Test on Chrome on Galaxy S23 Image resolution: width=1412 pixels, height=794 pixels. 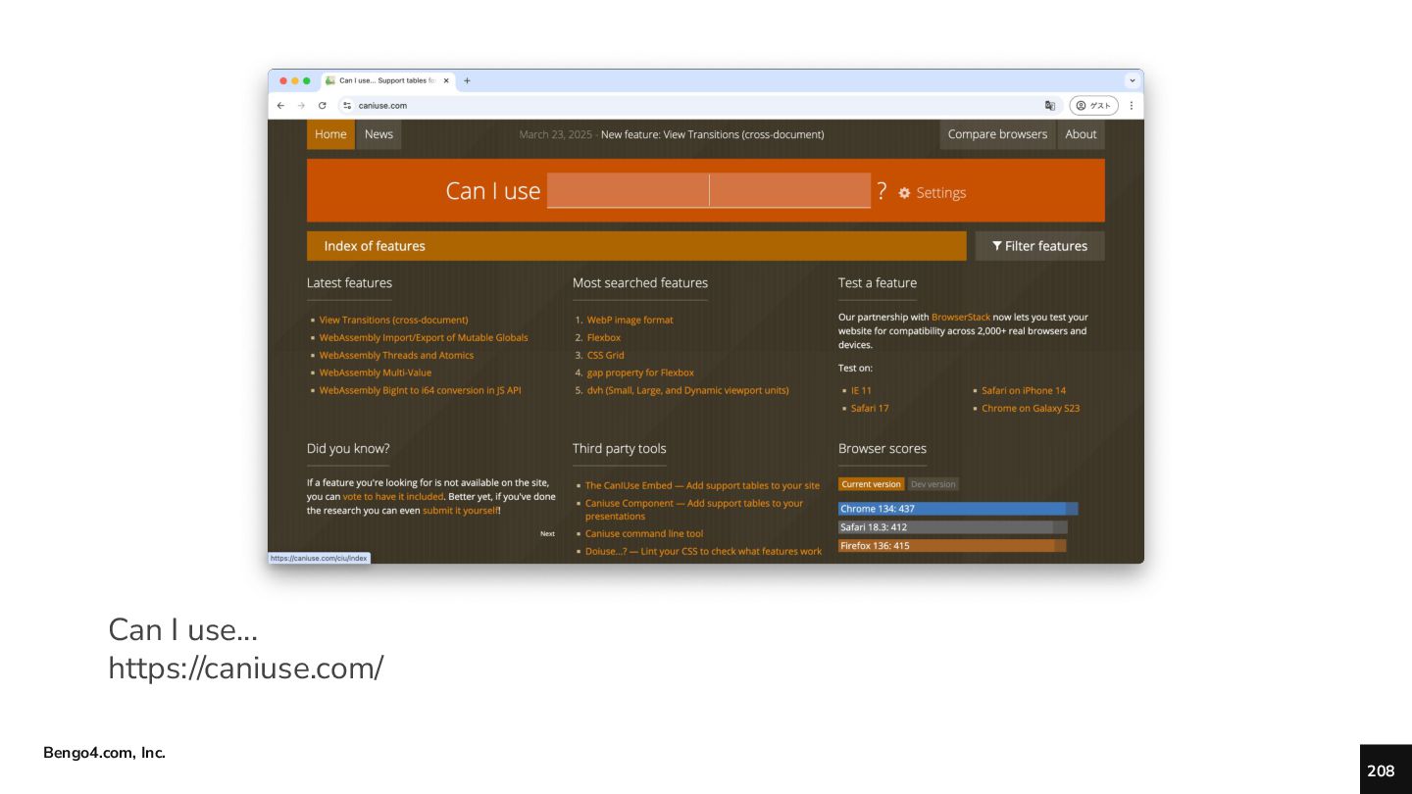1031,408
